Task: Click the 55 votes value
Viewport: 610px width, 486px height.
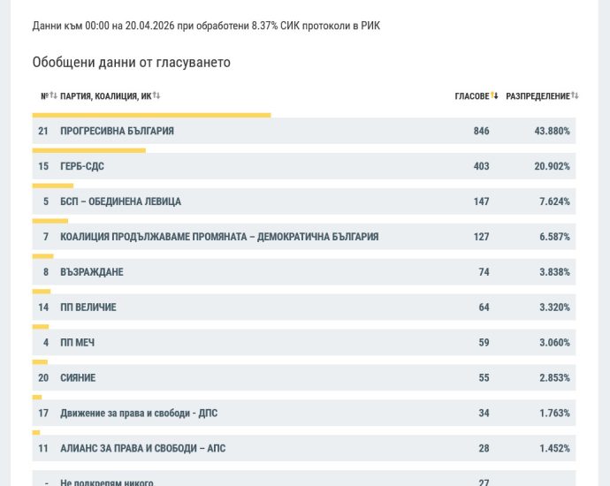Action: [x=484, y=378]
